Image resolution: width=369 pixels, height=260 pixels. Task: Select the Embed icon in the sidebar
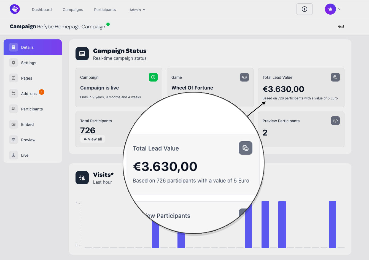coord(13,124)
